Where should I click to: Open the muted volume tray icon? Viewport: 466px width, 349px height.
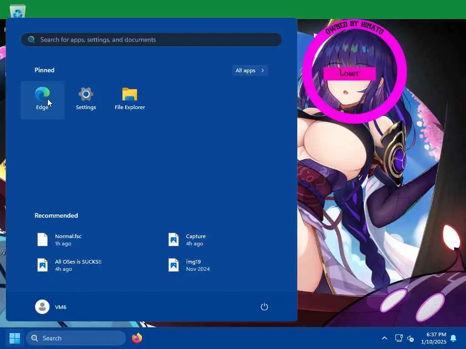(410, 338)
